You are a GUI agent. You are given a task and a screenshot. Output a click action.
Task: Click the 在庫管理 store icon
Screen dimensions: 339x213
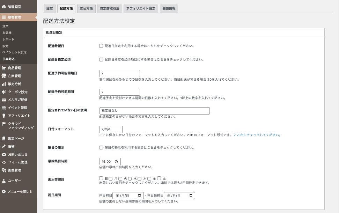click(x=4, y=76)
